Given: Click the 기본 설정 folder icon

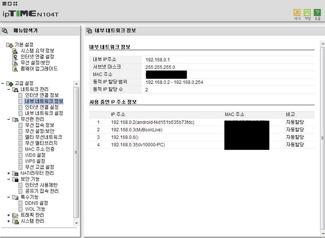Looking at the screenshot, I should (x=10, y=45).
